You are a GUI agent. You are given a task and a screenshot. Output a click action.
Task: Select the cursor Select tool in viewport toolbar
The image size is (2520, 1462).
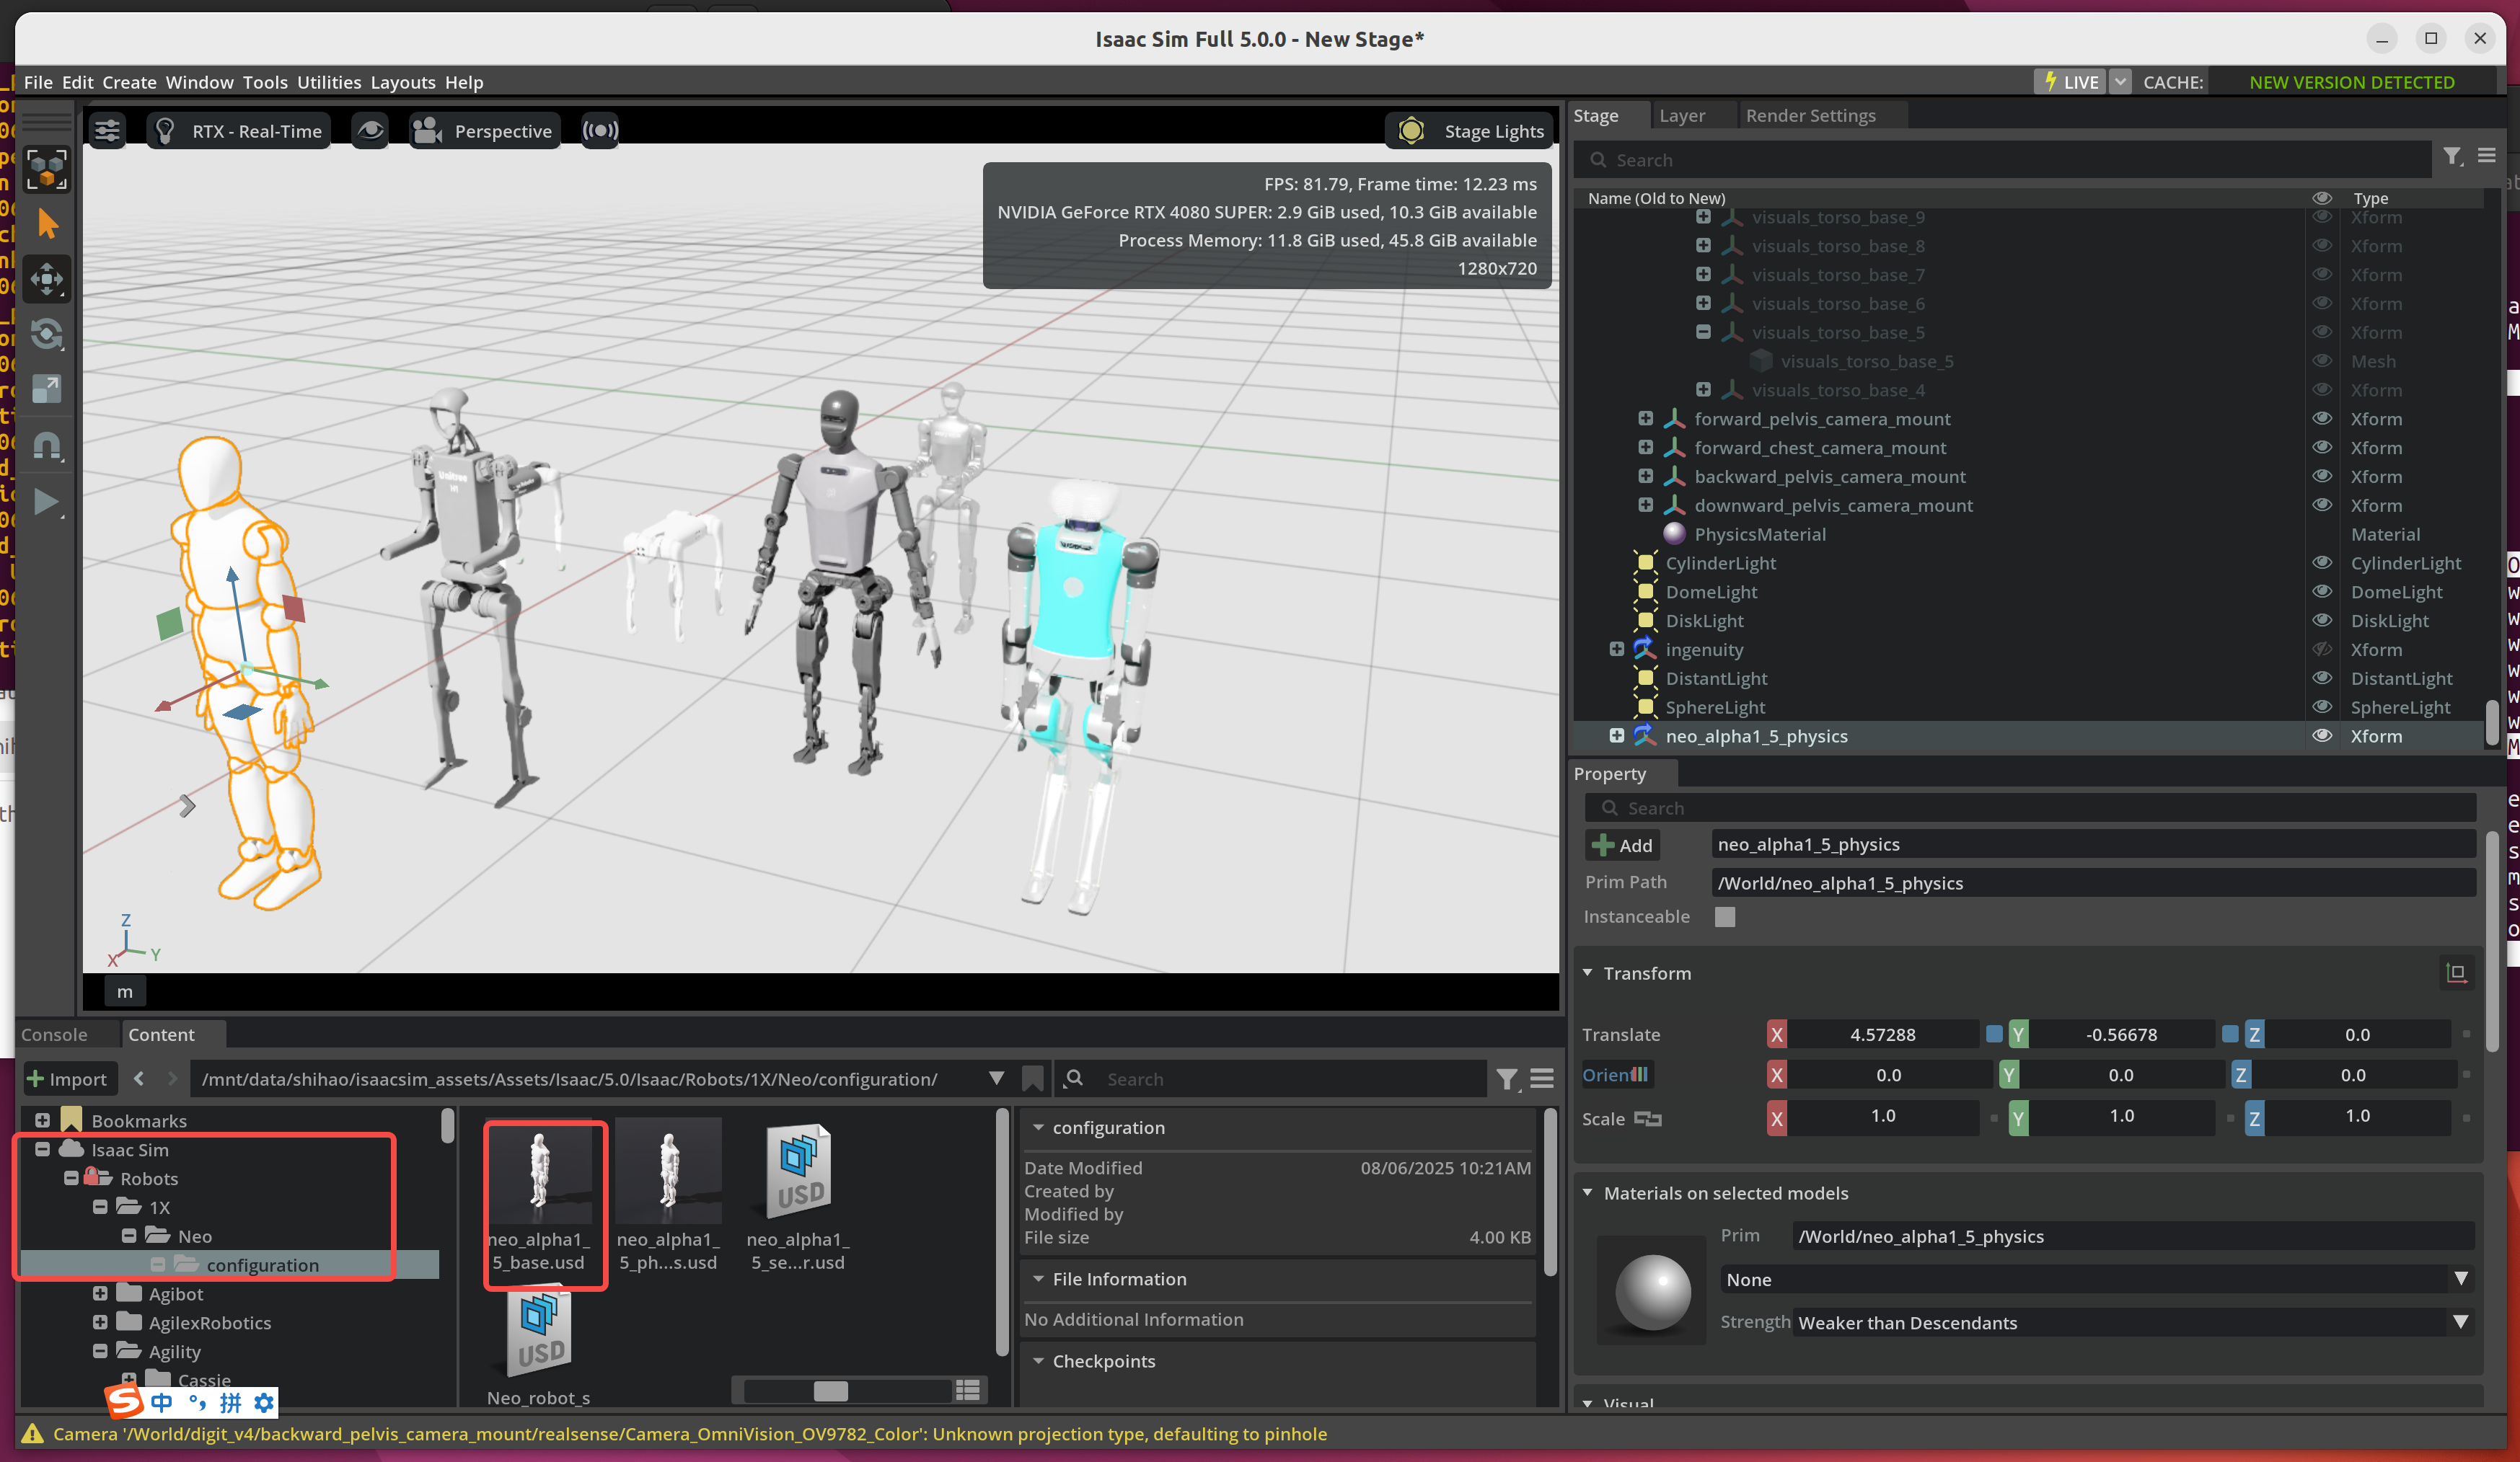tap(47, 224)
